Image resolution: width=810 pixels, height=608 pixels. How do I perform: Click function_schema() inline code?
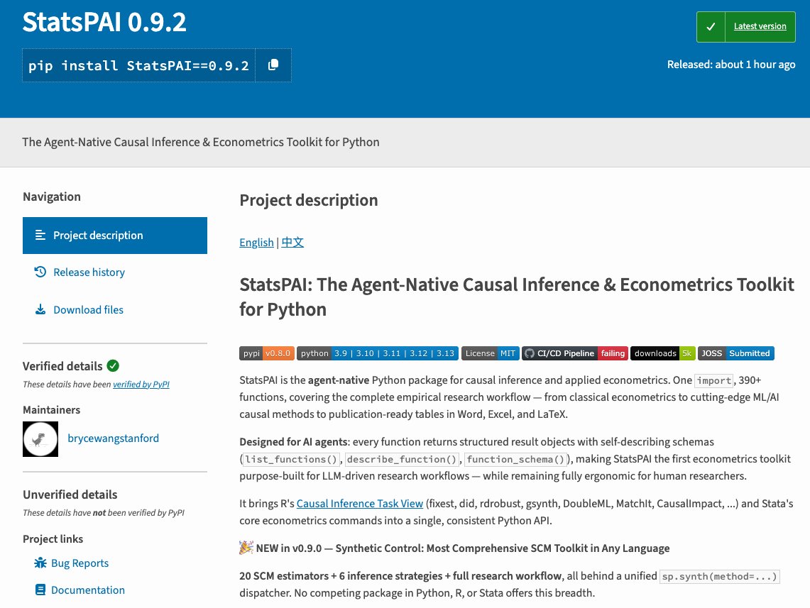pyautogui.click(x=515, y=459)
